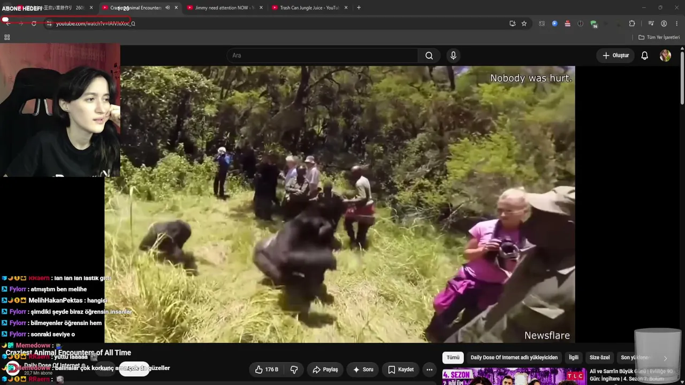Open more actions (three dots) under video
This screenshot has width=685, height=385.
click(429, 369)
